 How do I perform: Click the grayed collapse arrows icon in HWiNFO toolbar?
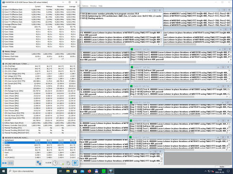pos(11,163)
